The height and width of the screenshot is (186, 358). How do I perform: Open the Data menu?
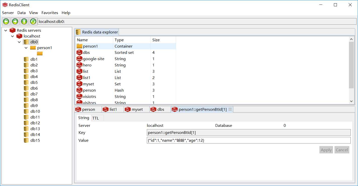click(x=21, y=13)
